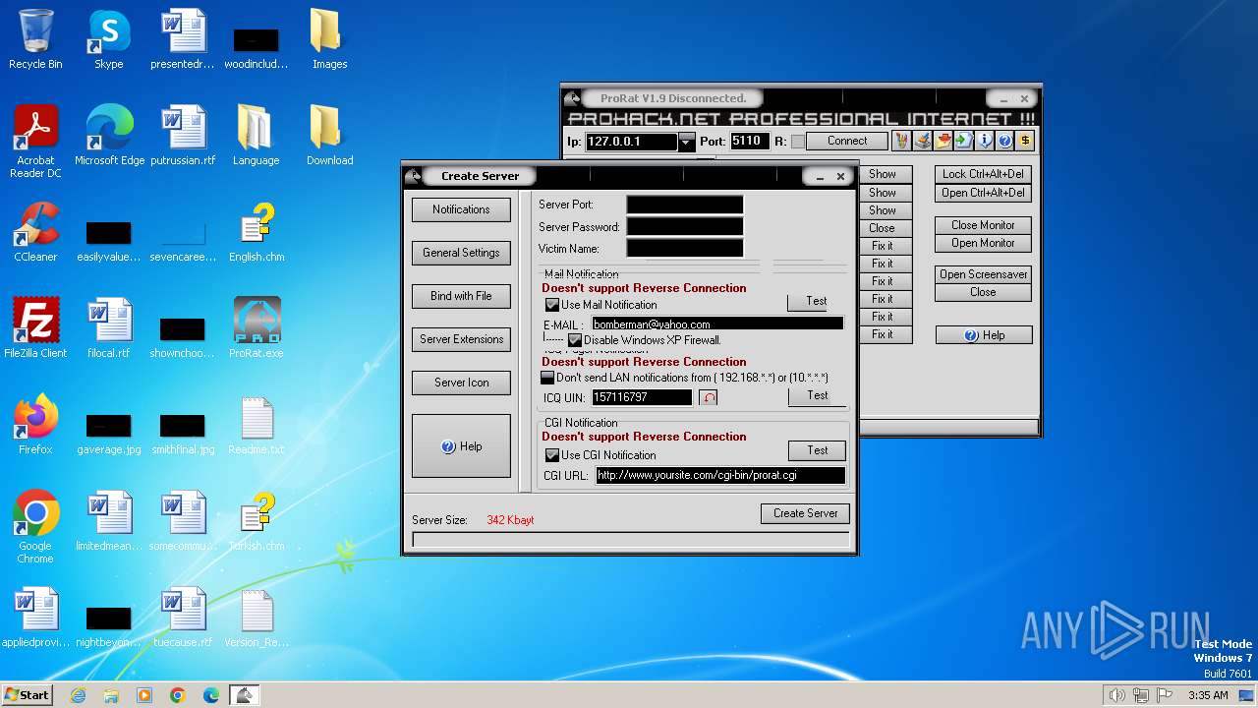Viewport: 1258px width, 708px height.
Task: Select the Recycle Bin desktop icon
Action: pyautogui.click(x=35, y=39)
